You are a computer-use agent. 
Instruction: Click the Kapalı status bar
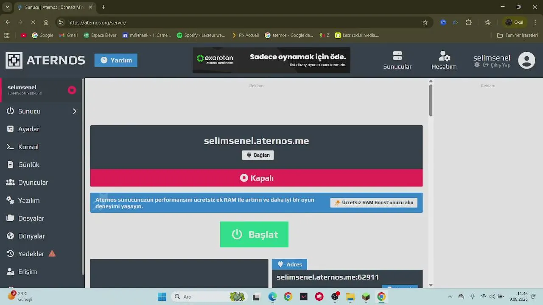click(x=256, y=178)
